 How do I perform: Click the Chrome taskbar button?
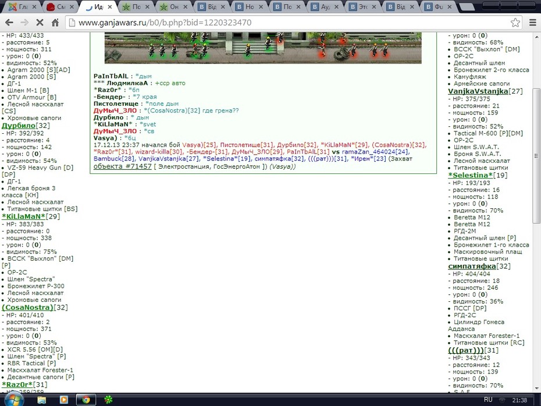tap(86, 400)
